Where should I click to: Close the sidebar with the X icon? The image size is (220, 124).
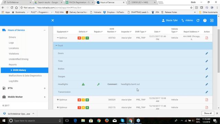[x=53, y=20]
